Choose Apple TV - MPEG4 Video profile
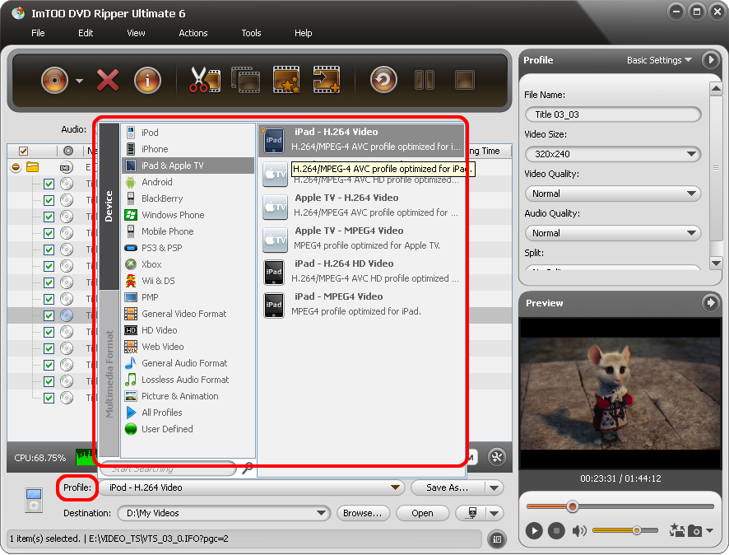The height and width of the screenshot is (555, 729). (362, 238)
